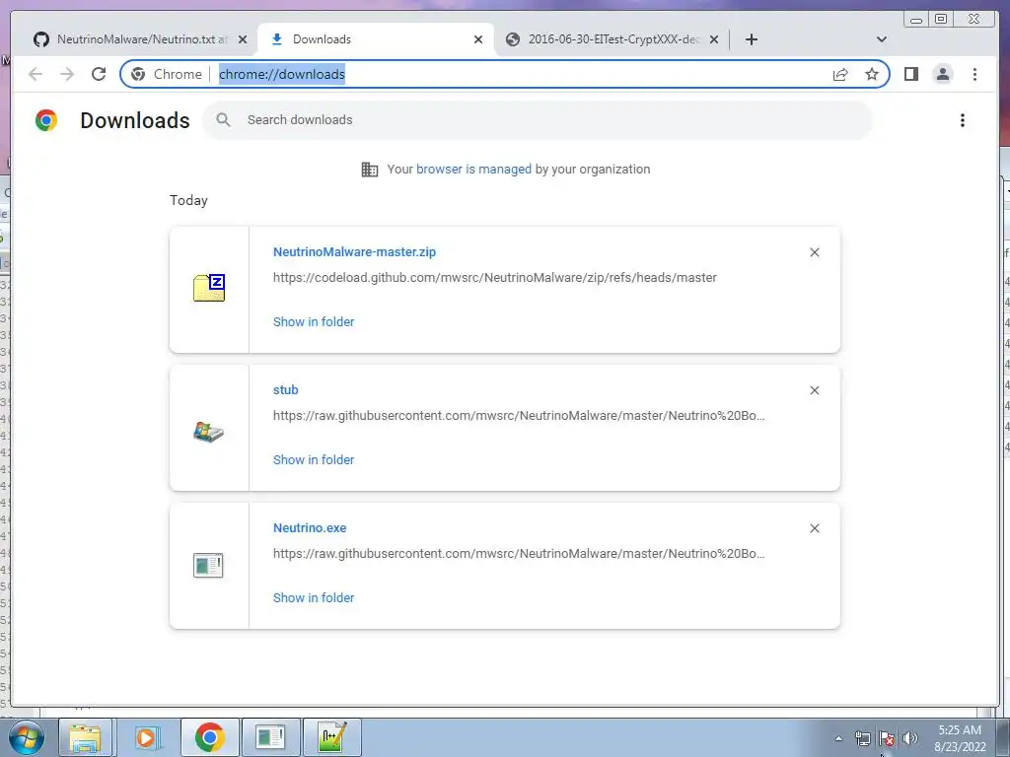Expand the tab search dropdown chevron
Viewport: 1010px width, 757px height.
click(882, 39)
